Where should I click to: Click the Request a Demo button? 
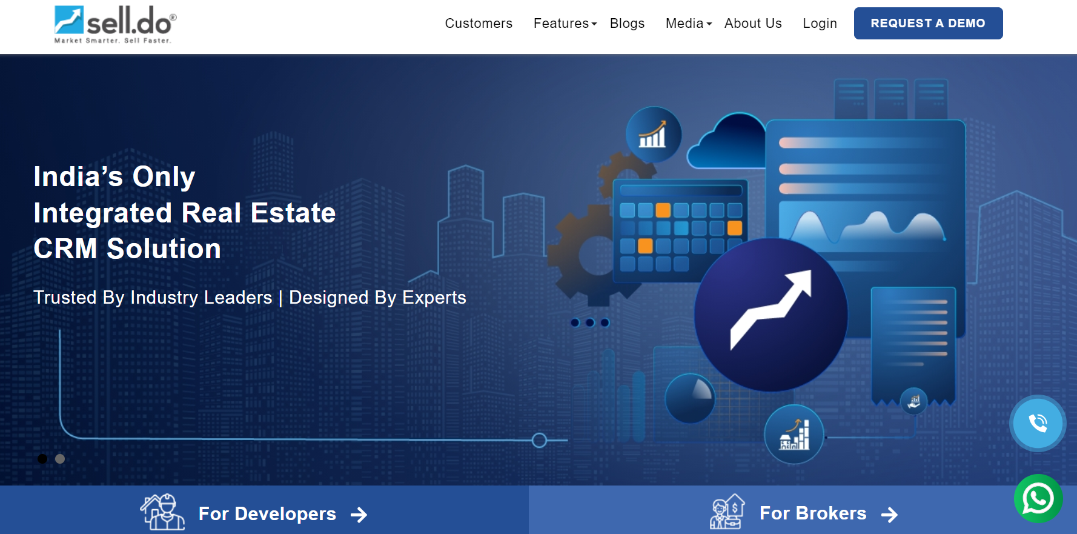coord(928,23)
